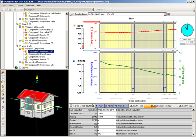The width and height of the screenshot is (196, 137).
Task: Abort the running calculation
Action: click(109, 106)
